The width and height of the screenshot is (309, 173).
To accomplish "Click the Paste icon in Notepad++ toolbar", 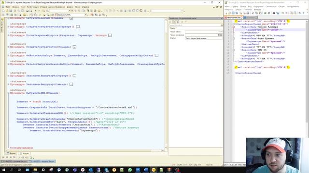I will click(260, 13).
